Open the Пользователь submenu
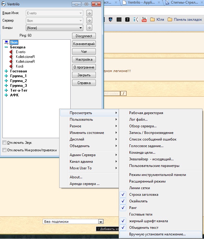This screenshot has width=204, height=239. tap(89, 119)
